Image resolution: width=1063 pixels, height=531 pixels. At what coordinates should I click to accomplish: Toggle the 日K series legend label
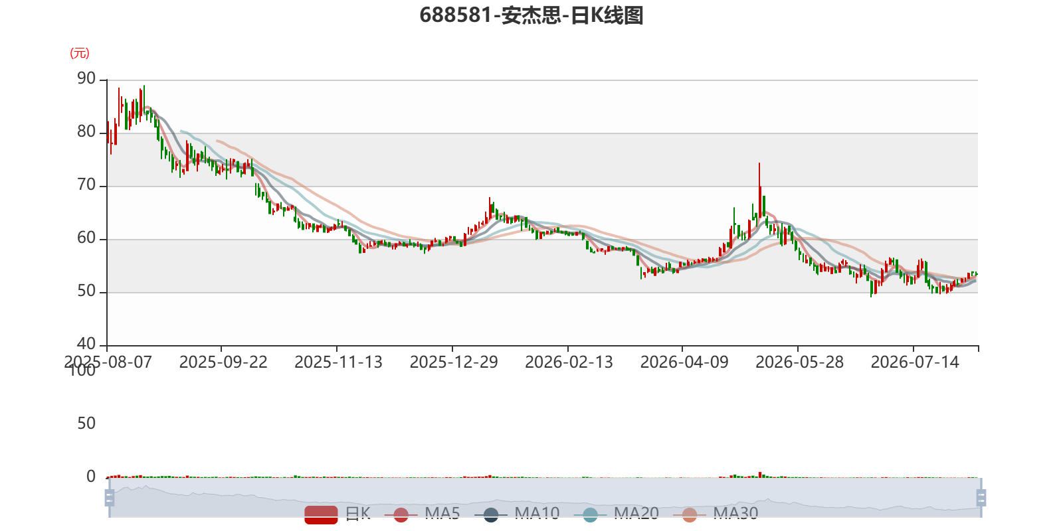click(358, 513)
